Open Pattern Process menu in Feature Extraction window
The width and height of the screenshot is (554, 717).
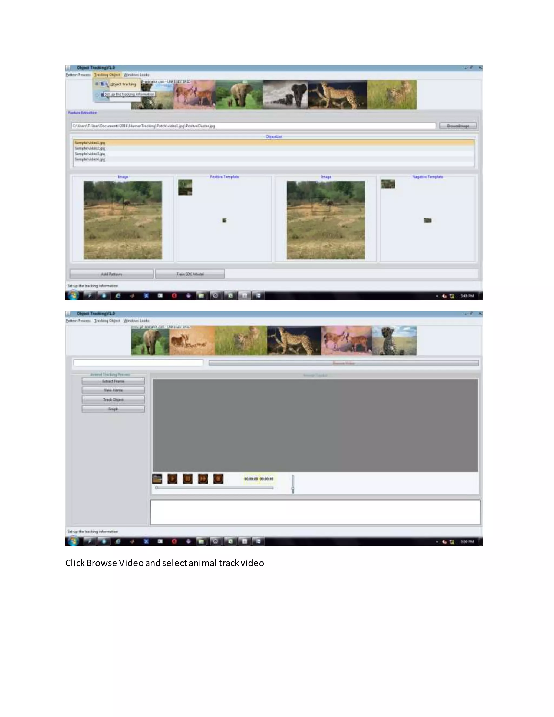click(78, 75)
